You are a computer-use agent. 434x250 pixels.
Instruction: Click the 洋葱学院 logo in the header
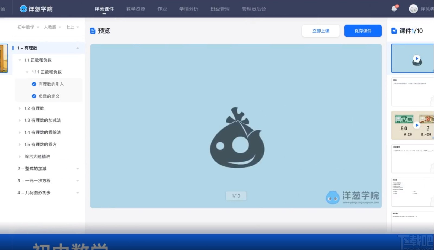pos(36,9)
